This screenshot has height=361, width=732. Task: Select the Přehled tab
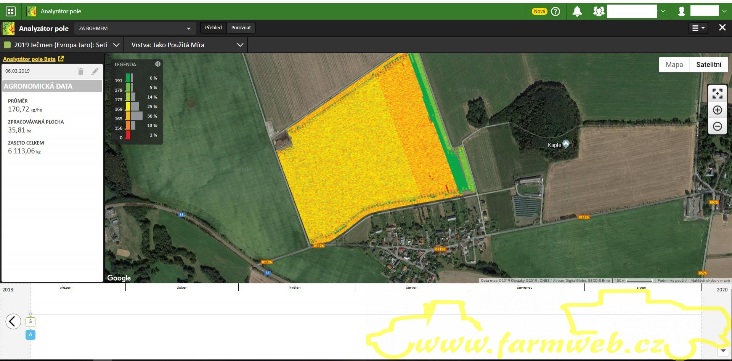tap(213, 28)
